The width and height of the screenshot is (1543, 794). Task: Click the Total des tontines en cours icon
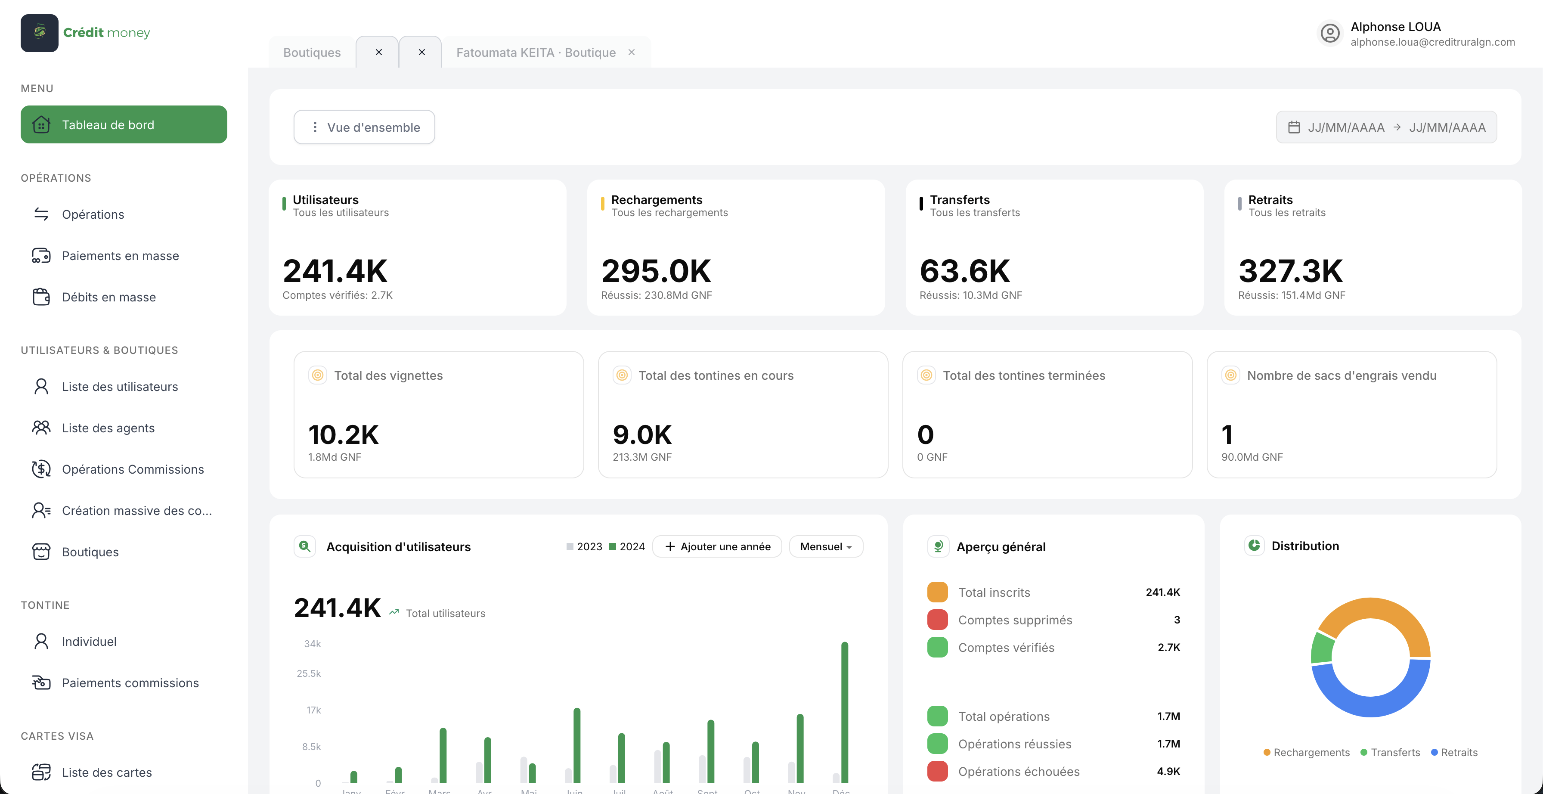pos(622,375)
